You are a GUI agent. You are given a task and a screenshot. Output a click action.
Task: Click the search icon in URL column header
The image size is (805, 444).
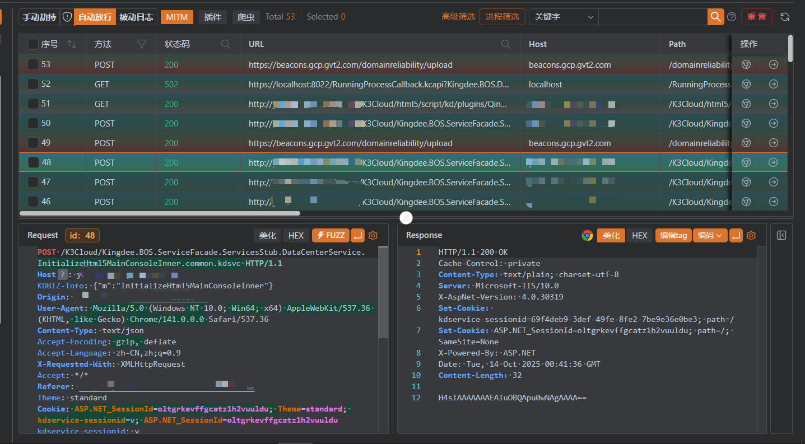tap(506, 44)
